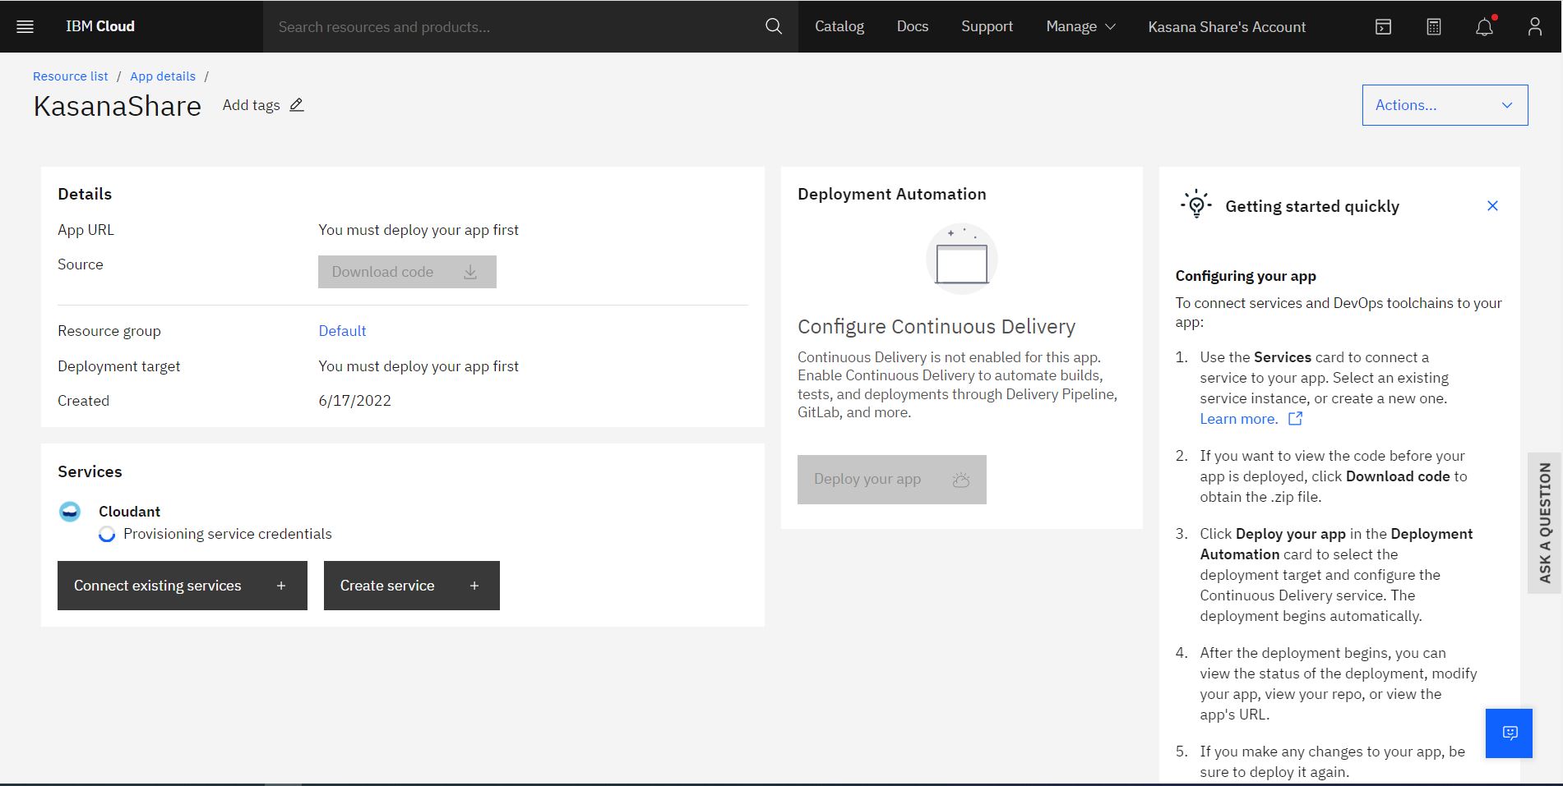Click the Create service button

(412, 586)
